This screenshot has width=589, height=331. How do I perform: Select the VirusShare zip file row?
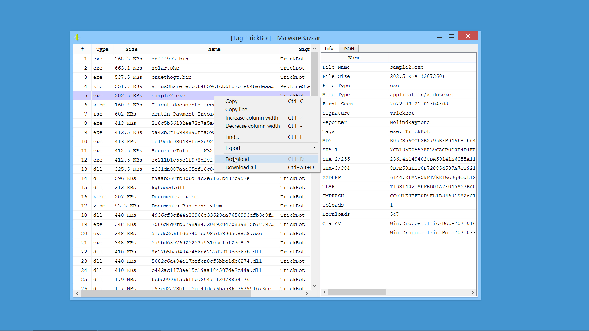click(192, 86)
